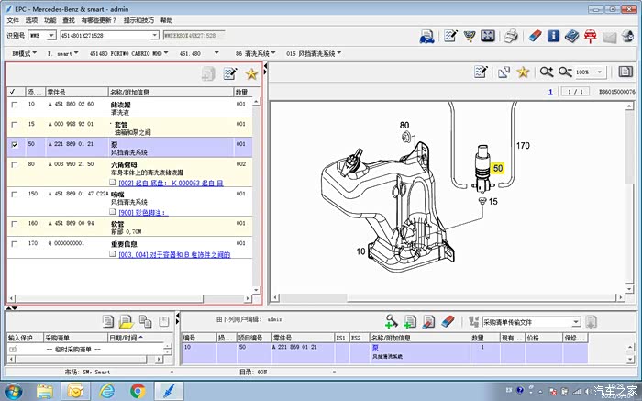Tick the checkbox for part row 80
The width and height of the screenshot is (642, 401).
click(x=13, y=165)
